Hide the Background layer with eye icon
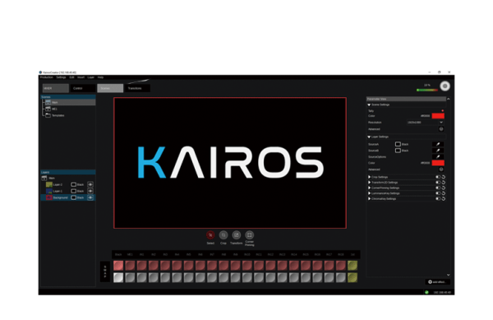 pyautogui.click(x=90, y=197)
